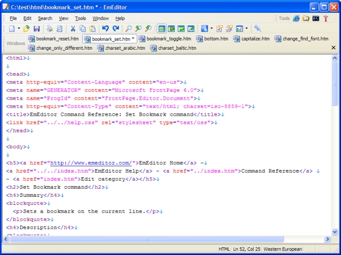Expand the dropdown arrow beside configuration icon
This screenshot has width=341, height=255.
(211, 29)
